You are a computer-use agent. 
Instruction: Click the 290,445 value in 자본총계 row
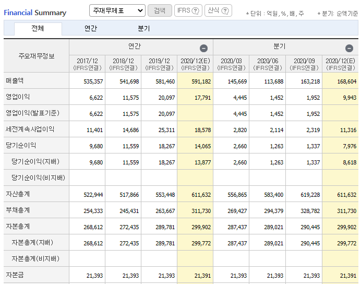point(310,227)
